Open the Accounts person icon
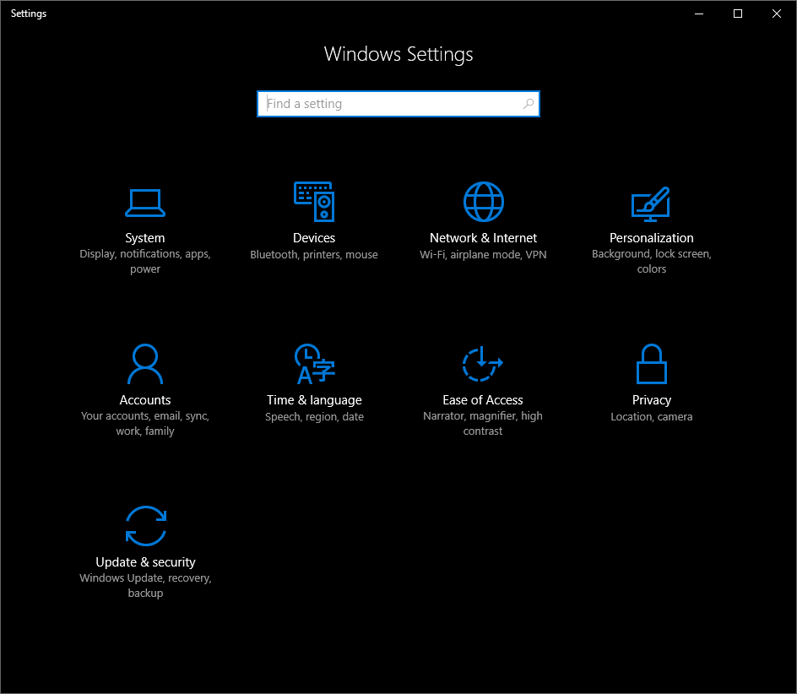 (x=145, y=364)
